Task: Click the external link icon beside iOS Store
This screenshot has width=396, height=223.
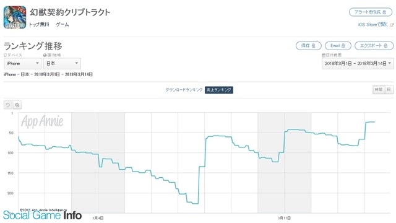Action: pyautogui.click(x=392, y=25)
